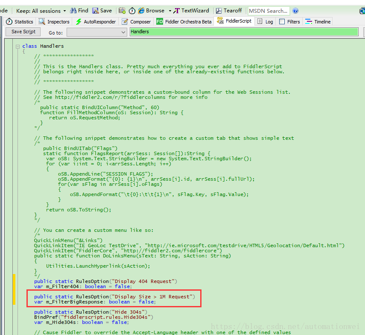Switch to the Statistics tab
The width and height of the screenshot is (365, 335).
[20, 22]
